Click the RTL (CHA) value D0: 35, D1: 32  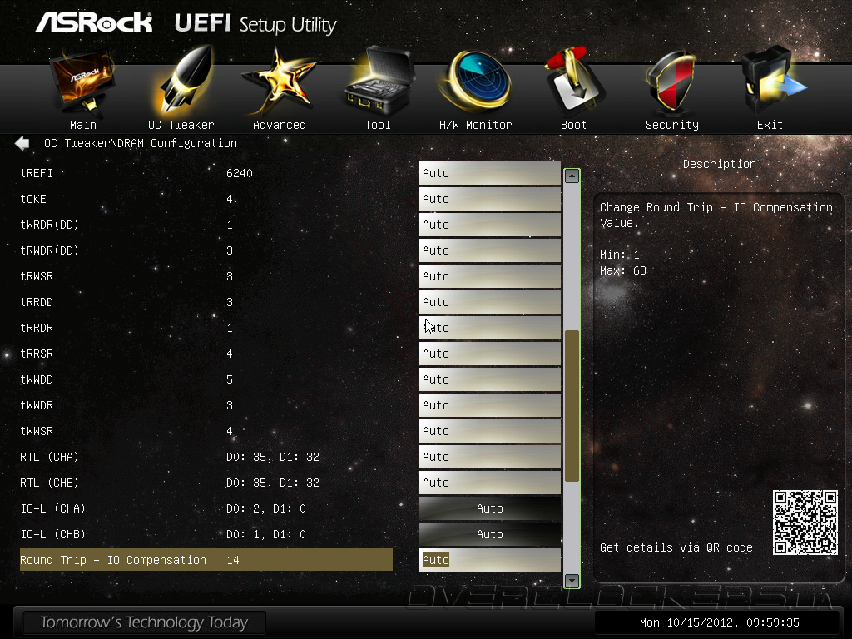point(273,457)
